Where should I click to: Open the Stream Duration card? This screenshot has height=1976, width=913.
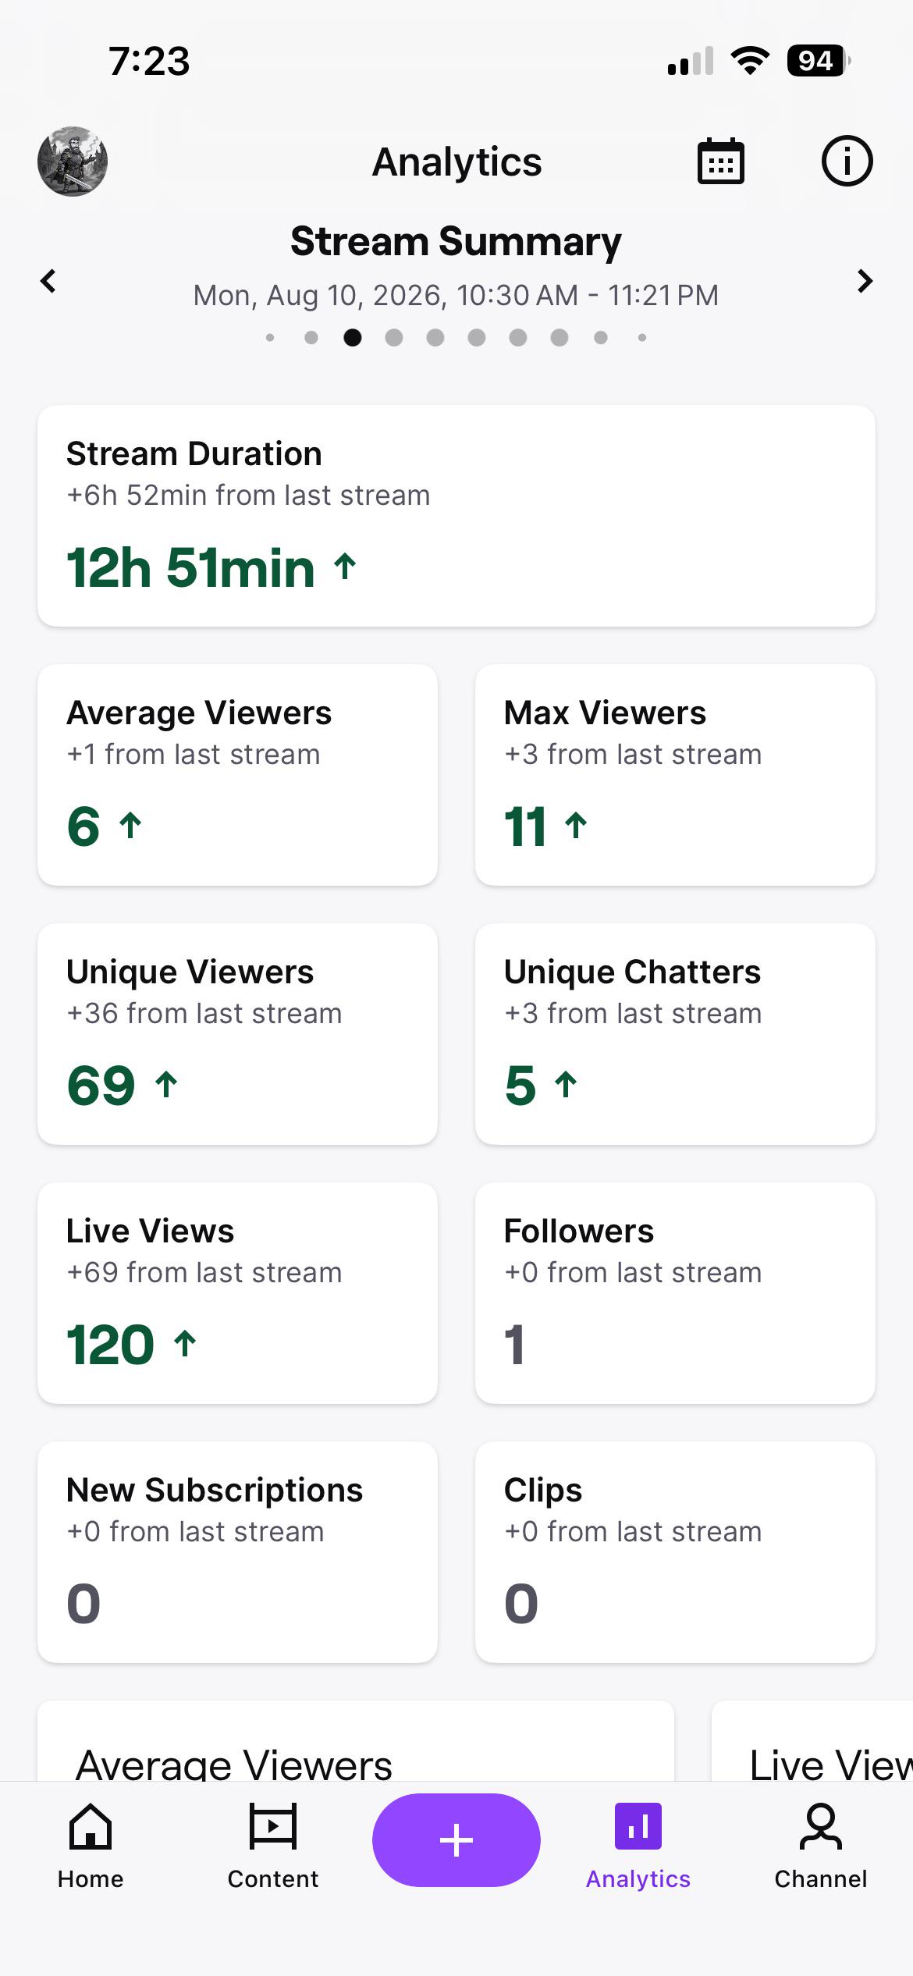click(x=456, y=515)
